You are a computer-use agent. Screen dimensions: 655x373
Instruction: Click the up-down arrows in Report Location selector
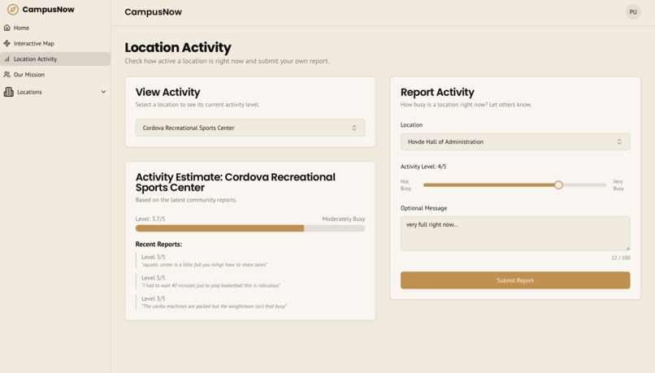click(619, 141)
